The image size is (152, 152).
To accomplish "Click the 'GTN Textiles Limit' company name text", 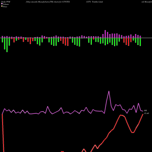I will coord(95,2).
